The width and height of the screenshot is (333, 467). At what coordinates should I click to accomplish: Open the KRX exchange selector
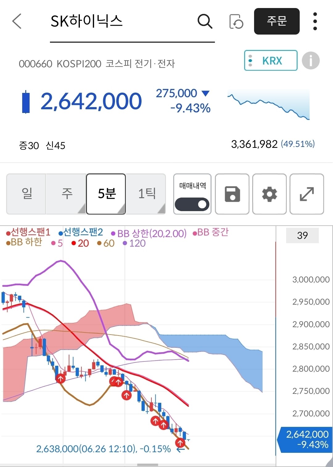pos(271,60)
